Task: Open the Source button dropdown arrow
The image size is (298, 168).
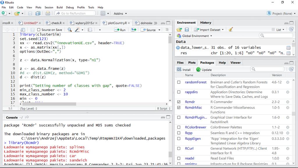Action: click(159, 30)
